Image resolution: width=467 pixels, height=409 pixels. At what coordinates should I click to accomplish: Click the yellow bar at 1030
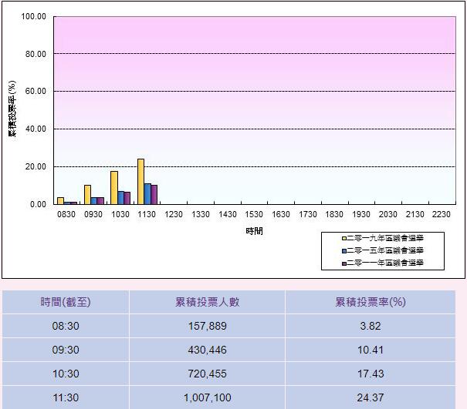click(114, 188)
